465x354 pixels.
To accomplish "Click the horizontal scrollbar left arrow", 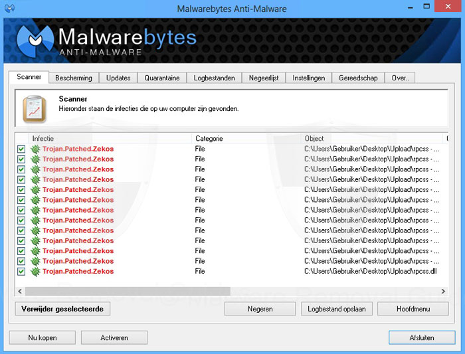I will coord(20,291).
